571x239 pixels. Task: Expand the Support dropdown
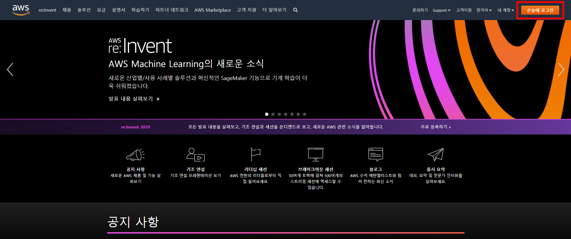coord(441,10)
